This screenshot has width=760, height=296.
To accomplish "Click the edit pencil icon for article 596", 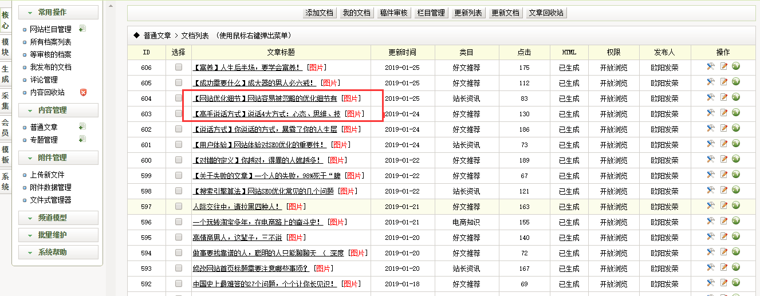I will tap(724, 221).
